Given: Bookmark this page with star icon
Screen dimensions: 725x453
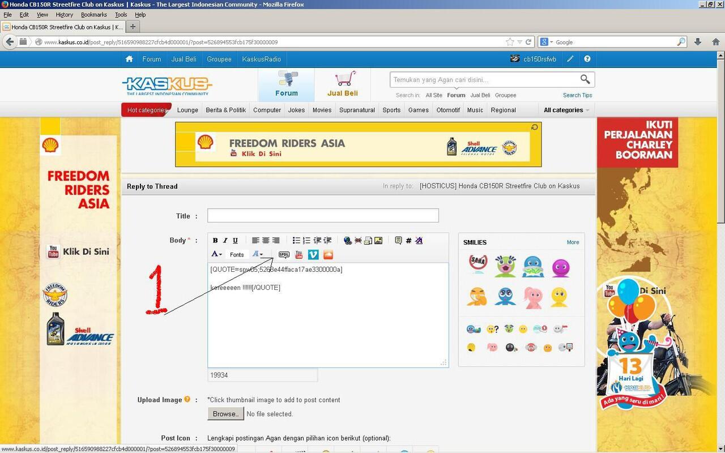Looking at the screenshot, I should click(510, 42).
